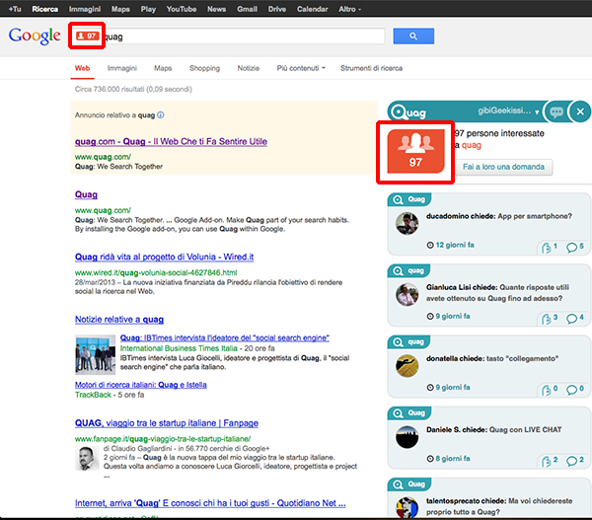Viewport: 592px width, 520px height.
Task: Click the Quag tag on ducadomino card
Action: pyautogui.click(x=409, y=199)
